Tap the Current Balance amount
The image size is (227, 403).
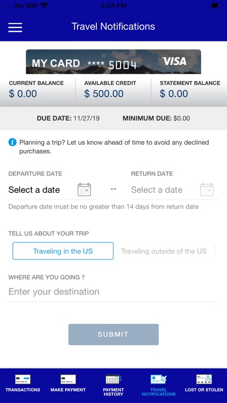(x=23, y=94)
